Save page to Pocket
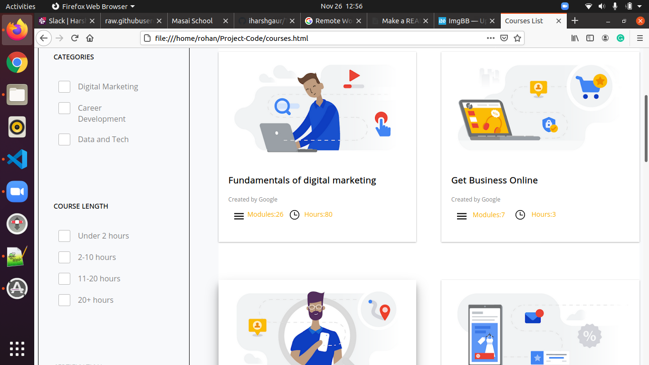Screen dimensions: 649x365 [504, 38]
